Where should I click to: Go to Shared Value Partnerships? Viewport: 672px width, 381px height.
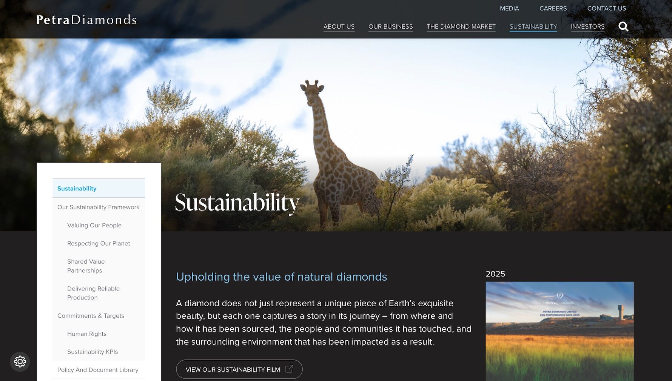click(x=86, y=266)
